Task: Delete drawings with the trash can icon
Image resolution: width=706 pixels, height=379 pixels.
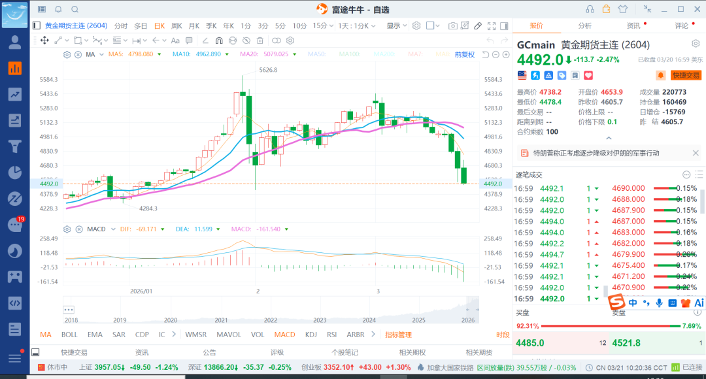Action: click(x=260, y=41)
